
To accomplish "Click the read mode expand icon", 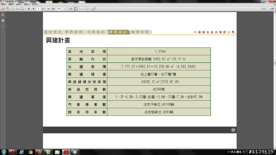I will 94,9.
